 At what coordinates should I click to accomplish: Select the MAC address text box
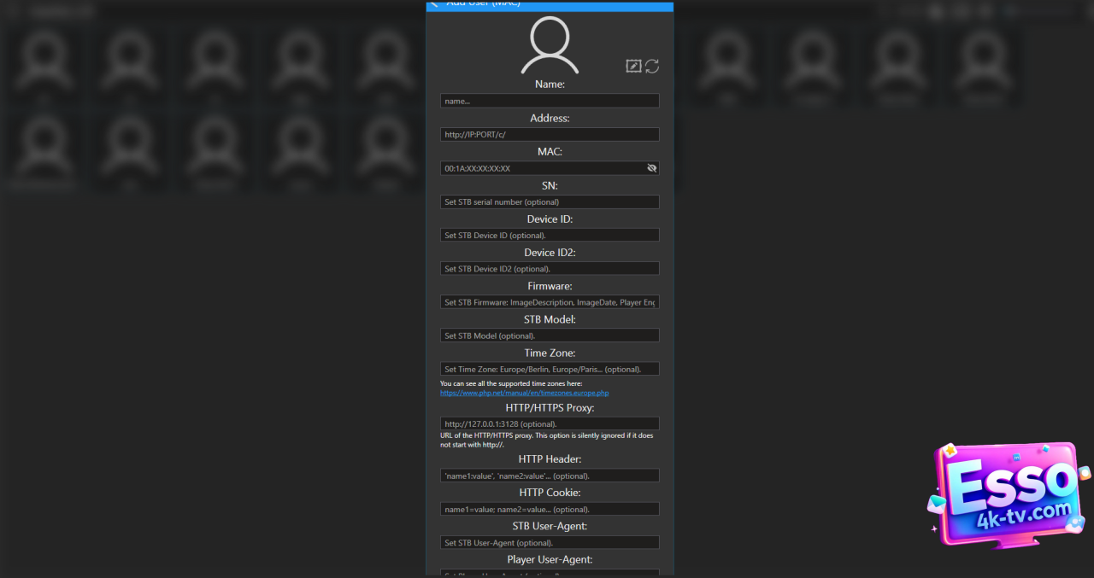tap(541, 168)
